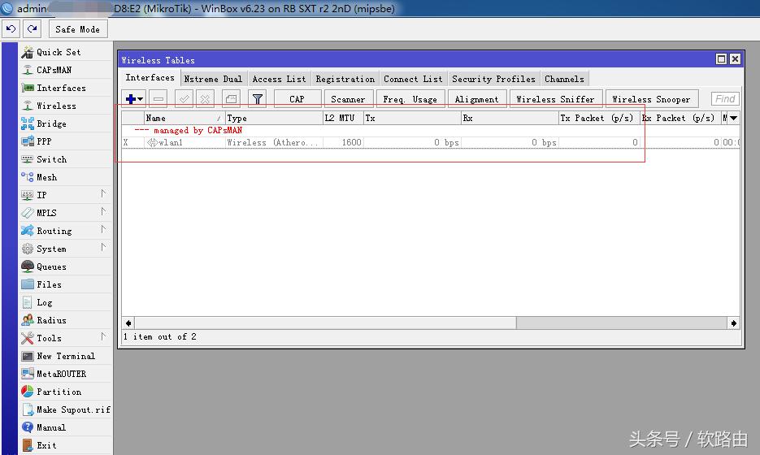The width and height of the screenshot is (760, 455).
Task: Toggle Safe Mode
Action: click(77, 29)
